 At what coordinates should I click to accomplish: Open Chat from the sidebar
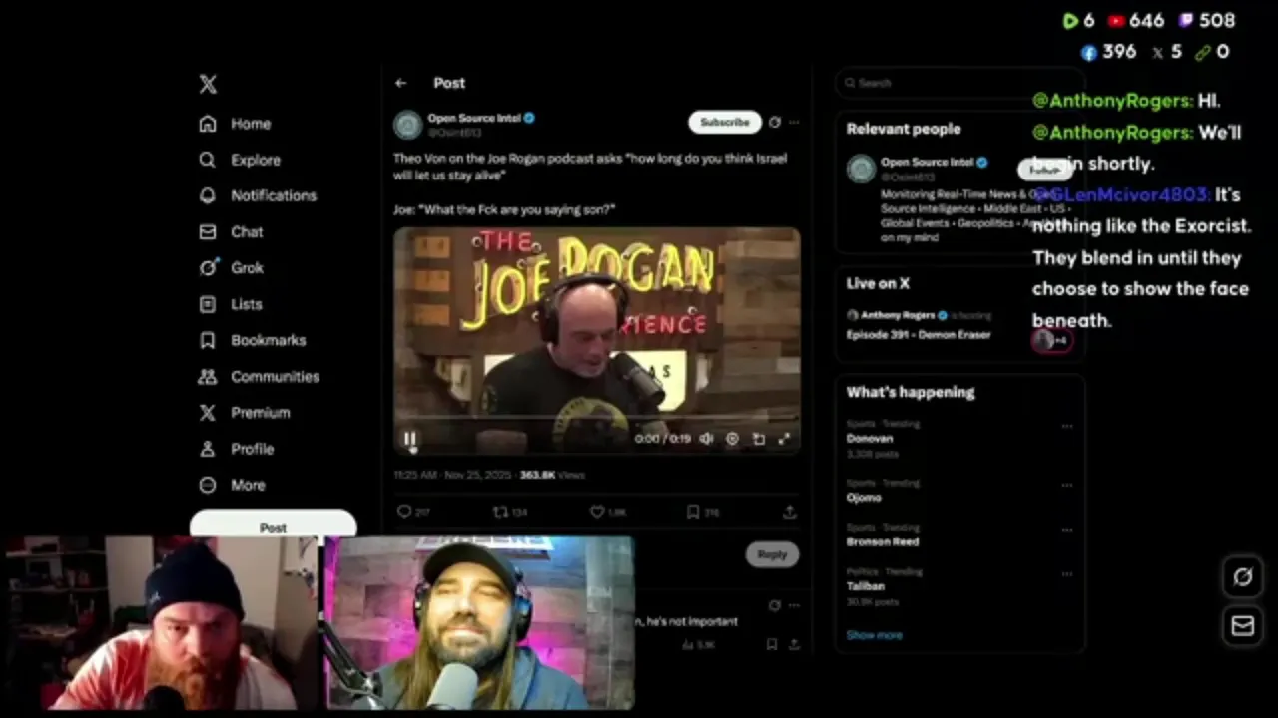(x=231, y=231)
